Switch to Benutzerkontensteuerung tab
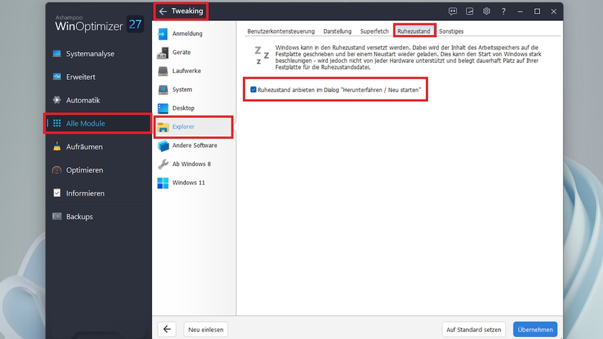Viewport: 603px width, 339px height. click(x=281, y=31)
